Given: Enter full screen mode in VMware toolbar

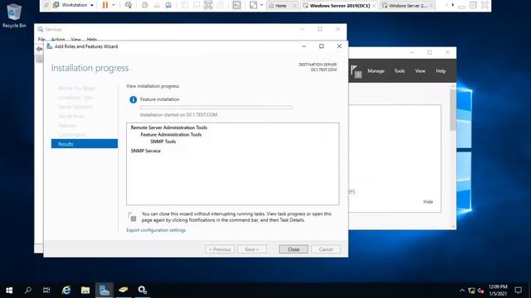Looking at the screenshot, I should click(208, 5).
